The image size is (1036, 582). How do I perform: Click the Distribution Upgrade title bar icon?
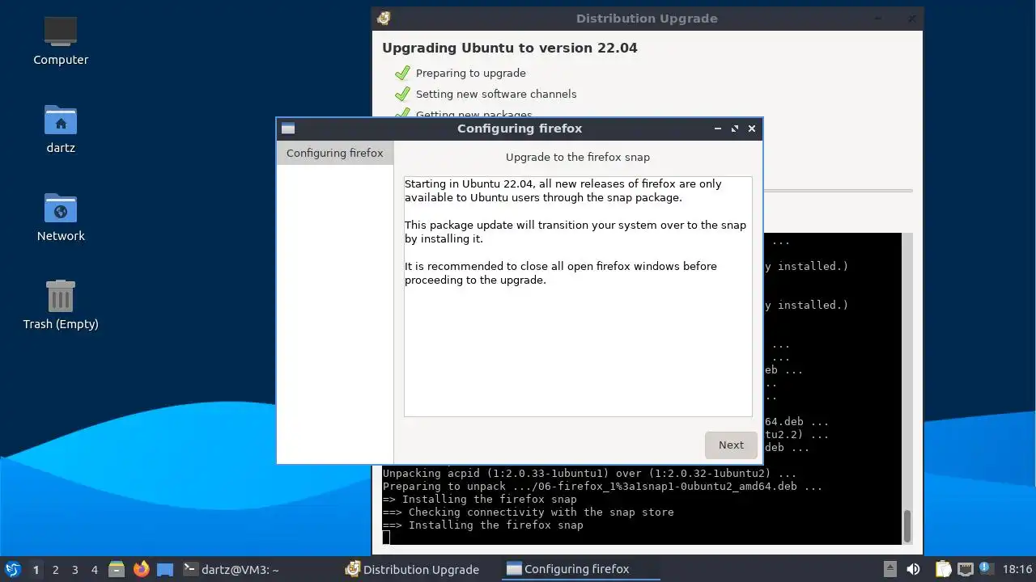(384, 18)
